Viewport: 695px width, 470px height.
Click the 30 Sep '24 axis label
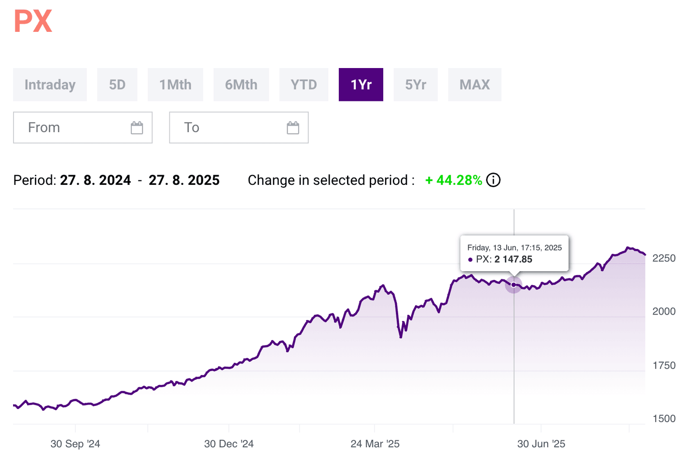click(x=75, y=444)
